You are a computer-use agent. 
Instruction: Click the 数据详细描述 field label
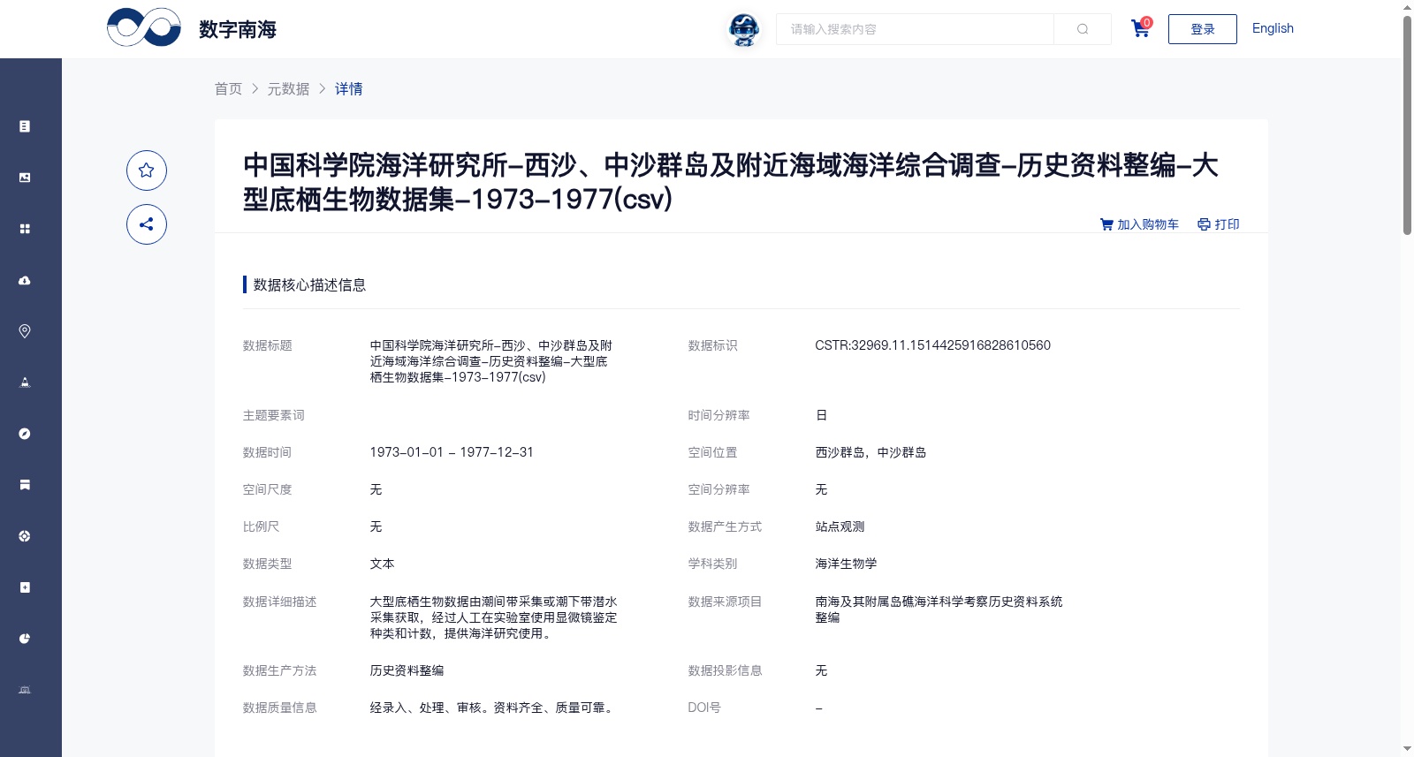[280, 602]
